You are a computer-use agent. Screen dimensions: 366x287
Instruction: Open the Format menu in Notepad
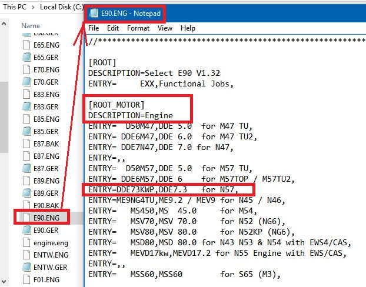click(138, 28)
